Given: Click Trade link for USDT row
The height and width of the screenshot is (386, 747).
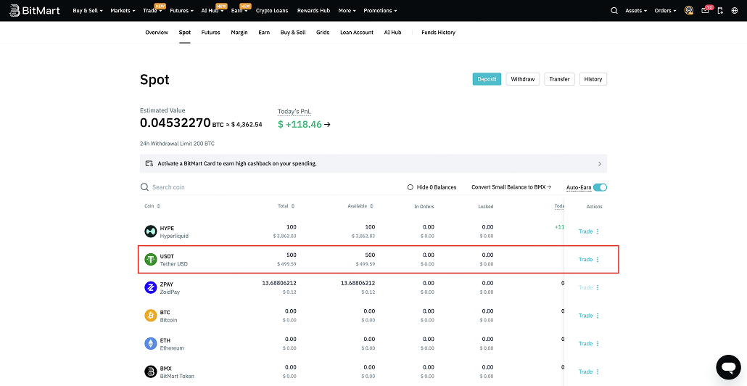Looking at the screenshot, I should click(585, 260).
